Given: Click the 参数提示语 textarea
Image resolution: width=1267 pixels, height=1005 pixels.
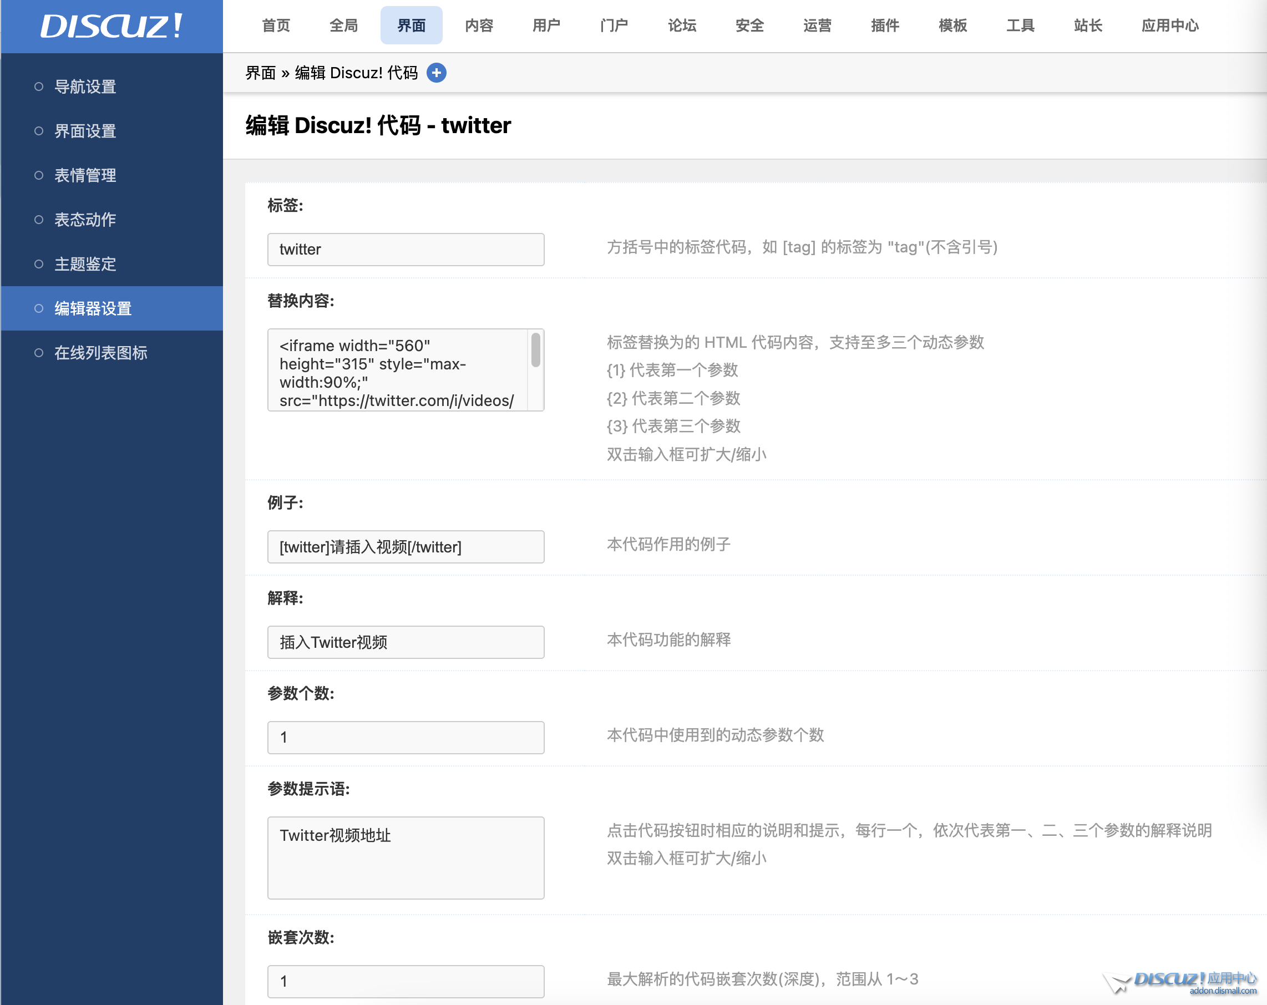Looking at the screenshot, I should click(x=406, y=857).
